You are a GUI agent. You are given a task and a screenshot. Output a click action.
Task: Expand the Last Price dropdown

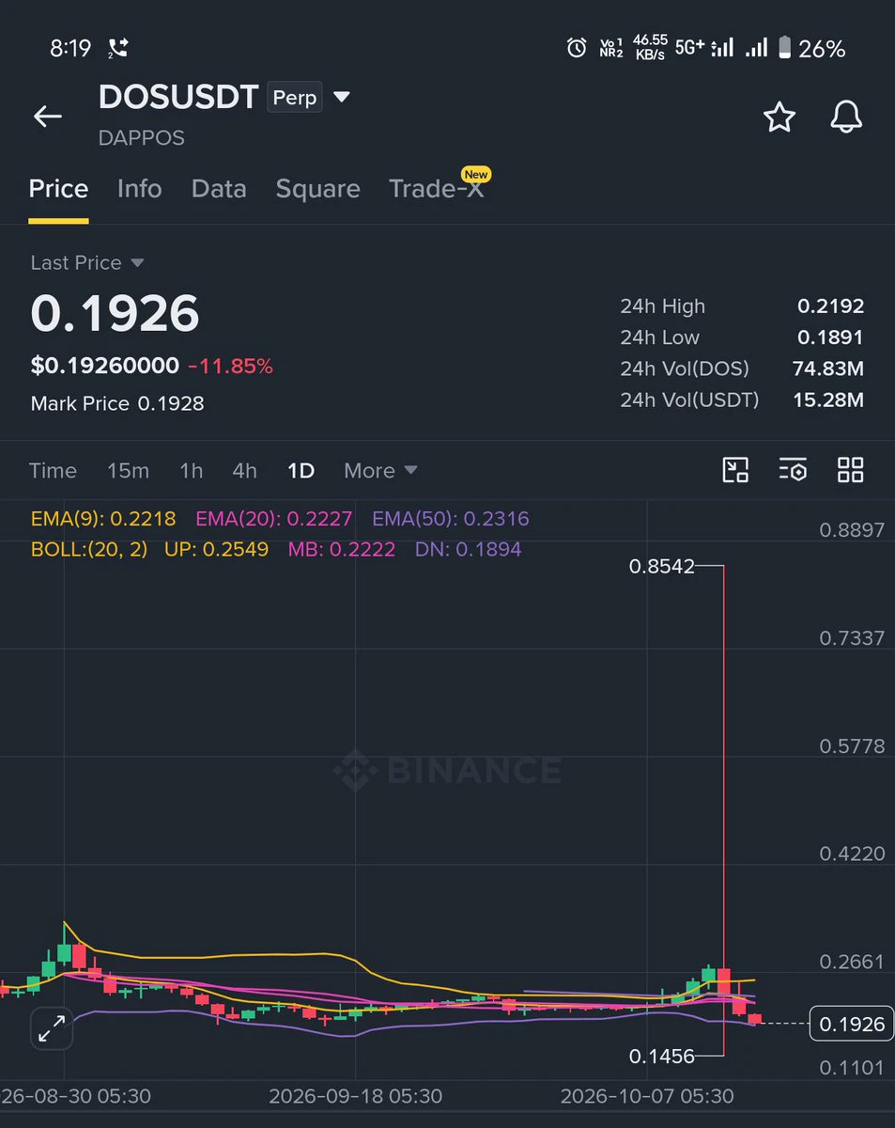137,263
